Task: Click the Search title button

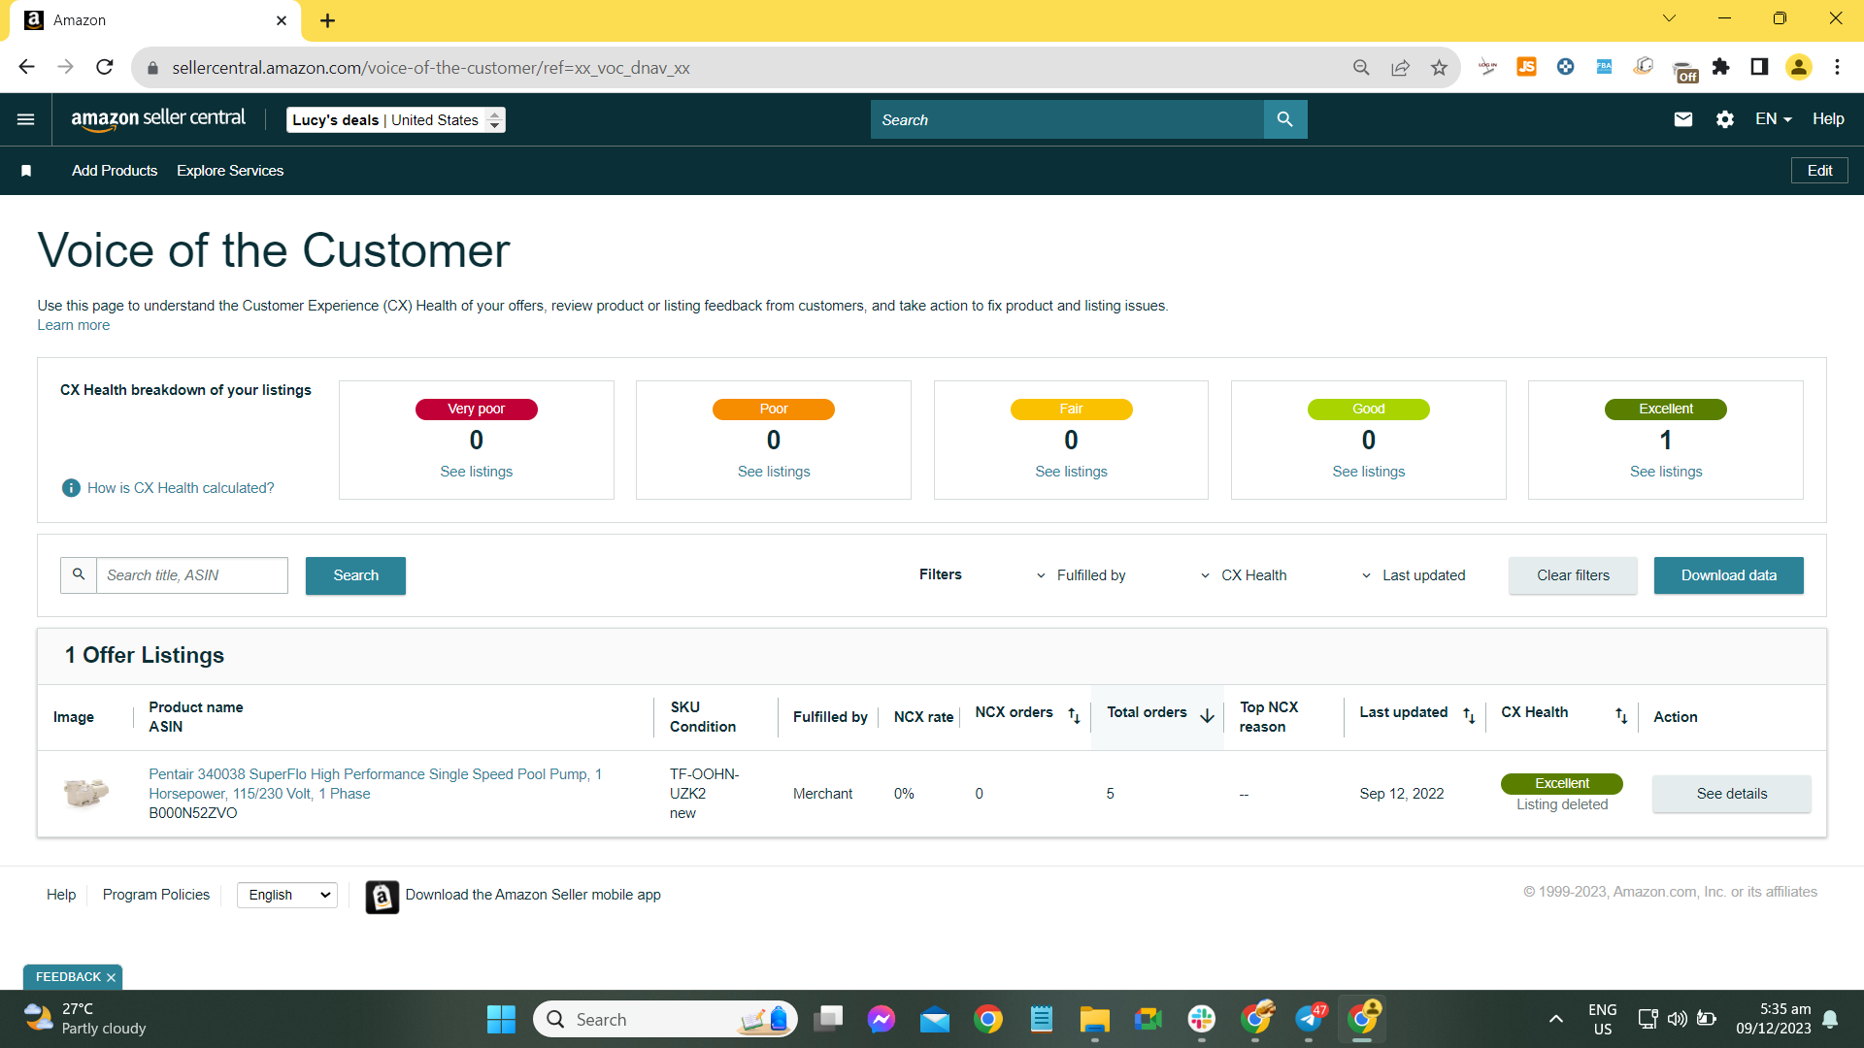Action: coord(355,575)
